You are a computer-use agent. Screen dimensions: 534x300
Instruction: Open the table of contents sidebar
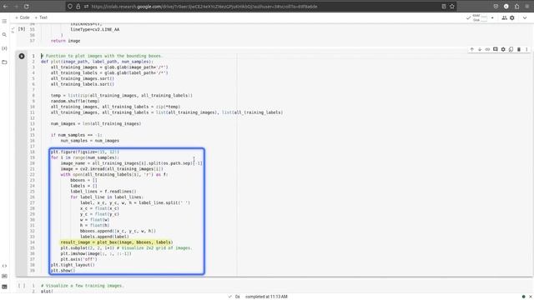click(x=4, y=22)
